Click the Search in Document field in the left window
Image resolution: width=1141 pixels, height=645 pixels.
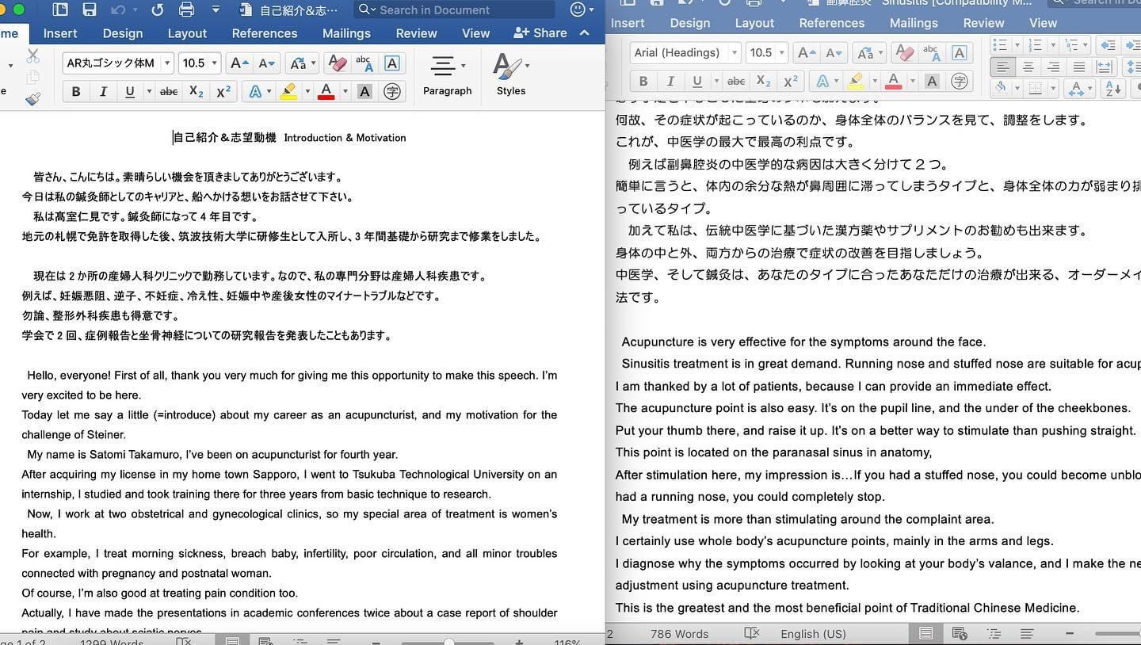pos(455,10)
